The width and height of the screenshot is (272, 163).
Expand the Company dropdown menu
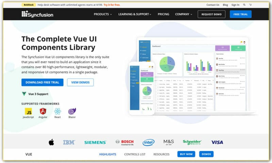[x=183, y=14]
